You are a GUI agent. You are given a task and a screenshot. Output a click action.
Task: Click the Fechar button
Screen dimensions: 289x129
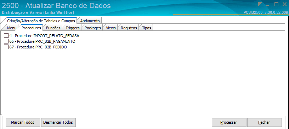click(x=264, y=122)
